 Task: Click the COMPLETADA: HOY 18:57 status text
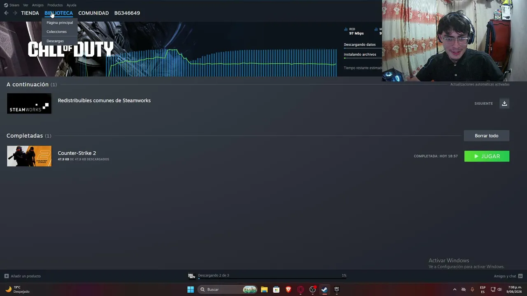[436, 156]
